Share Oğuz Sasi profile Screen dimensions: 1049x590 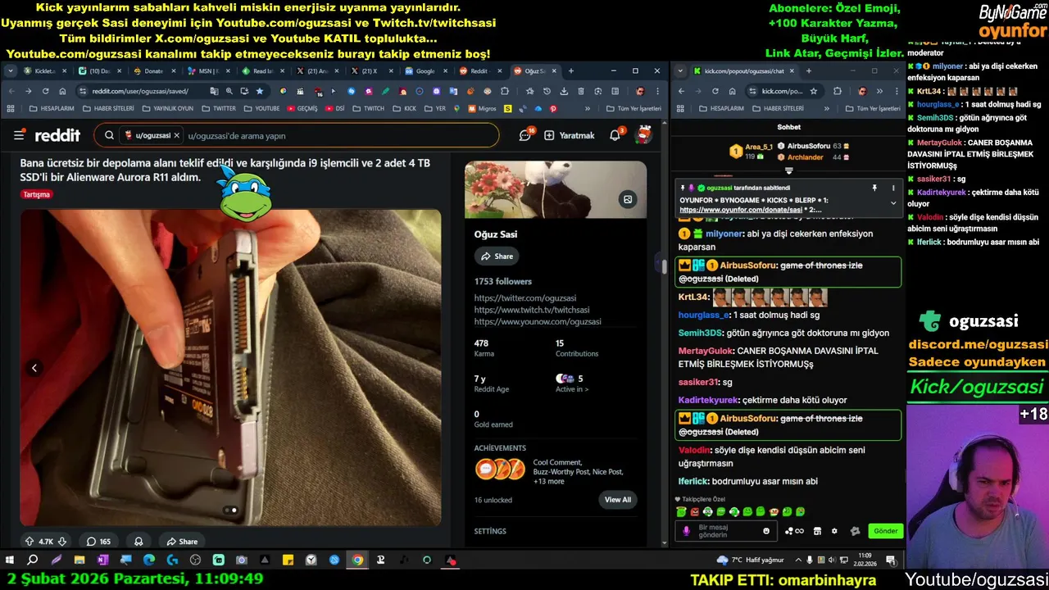[497, 256]
